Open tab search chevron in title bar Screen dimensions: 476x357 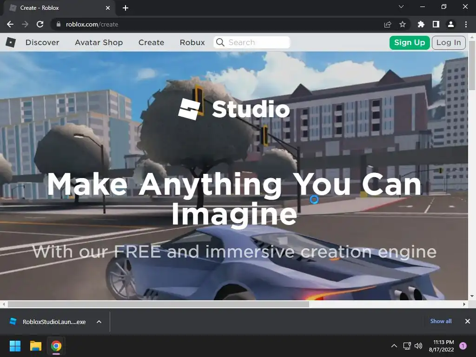tap(401, 7)
